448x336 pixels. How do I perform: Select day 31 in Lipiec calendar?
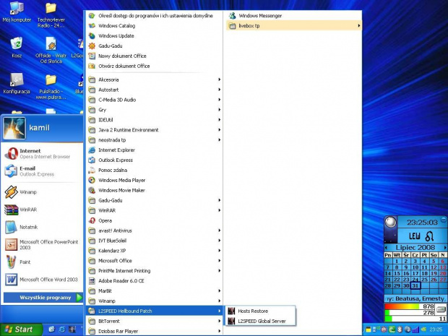tap(415, 285)
